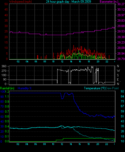Viewport: 125px width, 152px height.
Task: Click the blue humidity axis value 70
Action: click(x=2, y=107)
